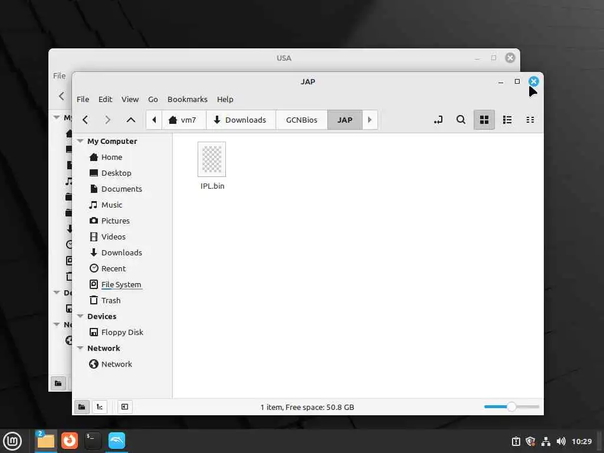
Task: Show places in sidebar
Action: (x=81, y=407)
